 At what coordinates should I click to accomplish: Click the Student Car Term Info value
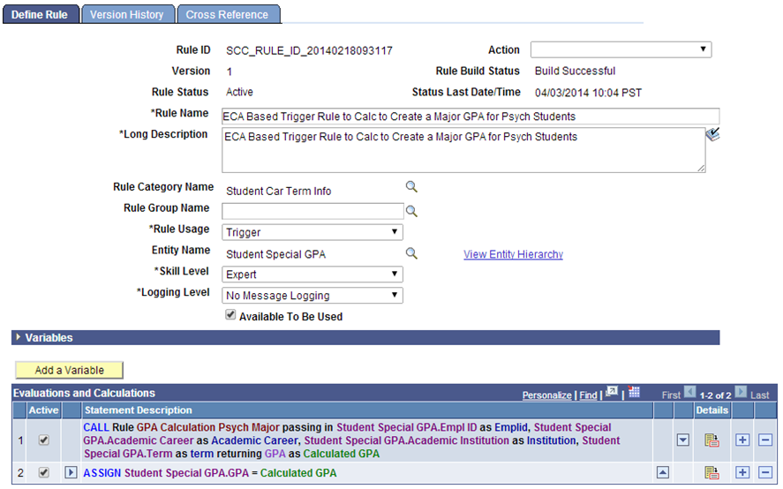[279, 191]
